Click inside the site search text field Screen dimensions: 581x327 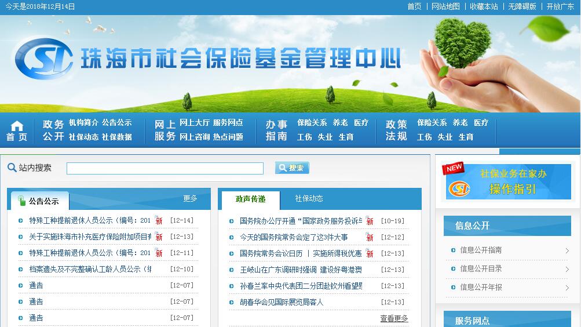click(x=165, y=168)
